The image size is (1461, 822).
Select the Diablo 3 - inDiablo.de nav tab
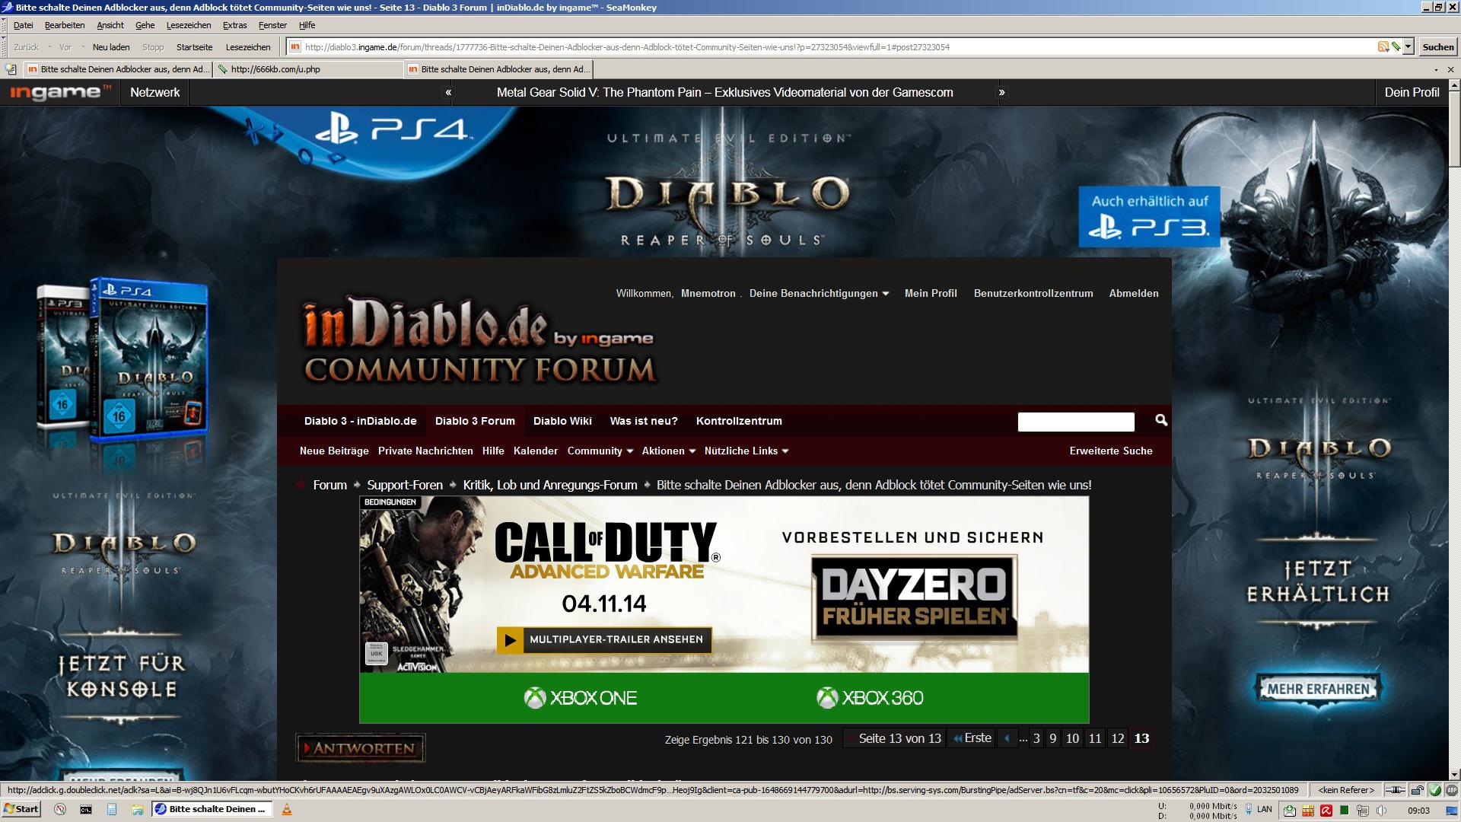pyautogui.click(x=361, y=421)
